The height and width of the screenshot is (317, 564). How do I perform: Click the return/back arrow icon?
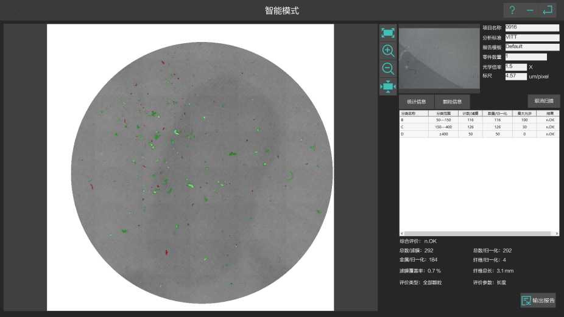tap(548, 10)
